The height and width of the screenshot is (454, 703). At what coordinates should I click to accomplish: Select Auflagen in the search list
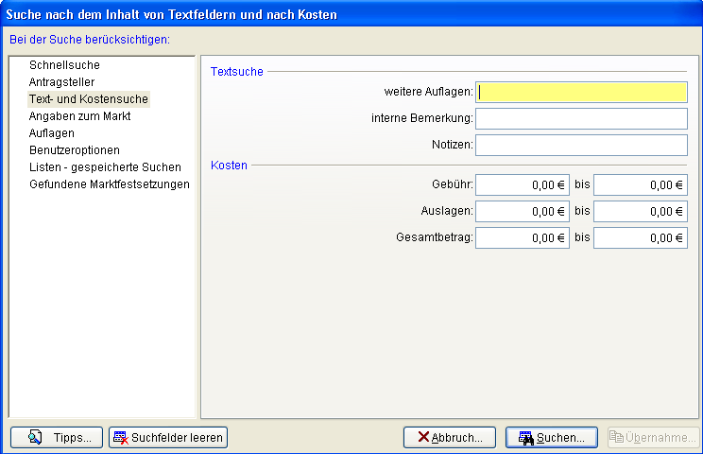click(52, 133)
